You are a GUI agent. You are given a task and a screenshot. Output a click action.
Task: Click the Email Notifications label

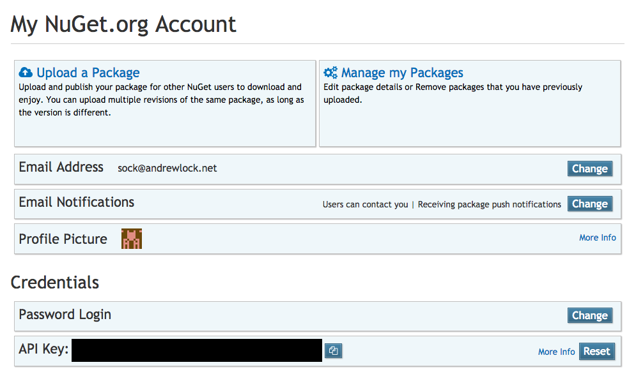77,202
